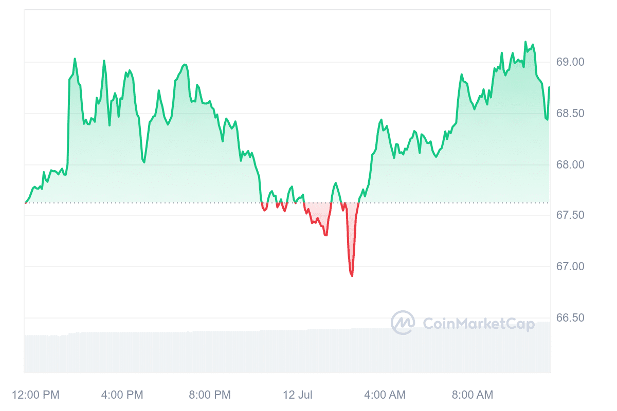Click the 68.00 price axis label
This screenshot has height=411, width=617.
point(571,164)
